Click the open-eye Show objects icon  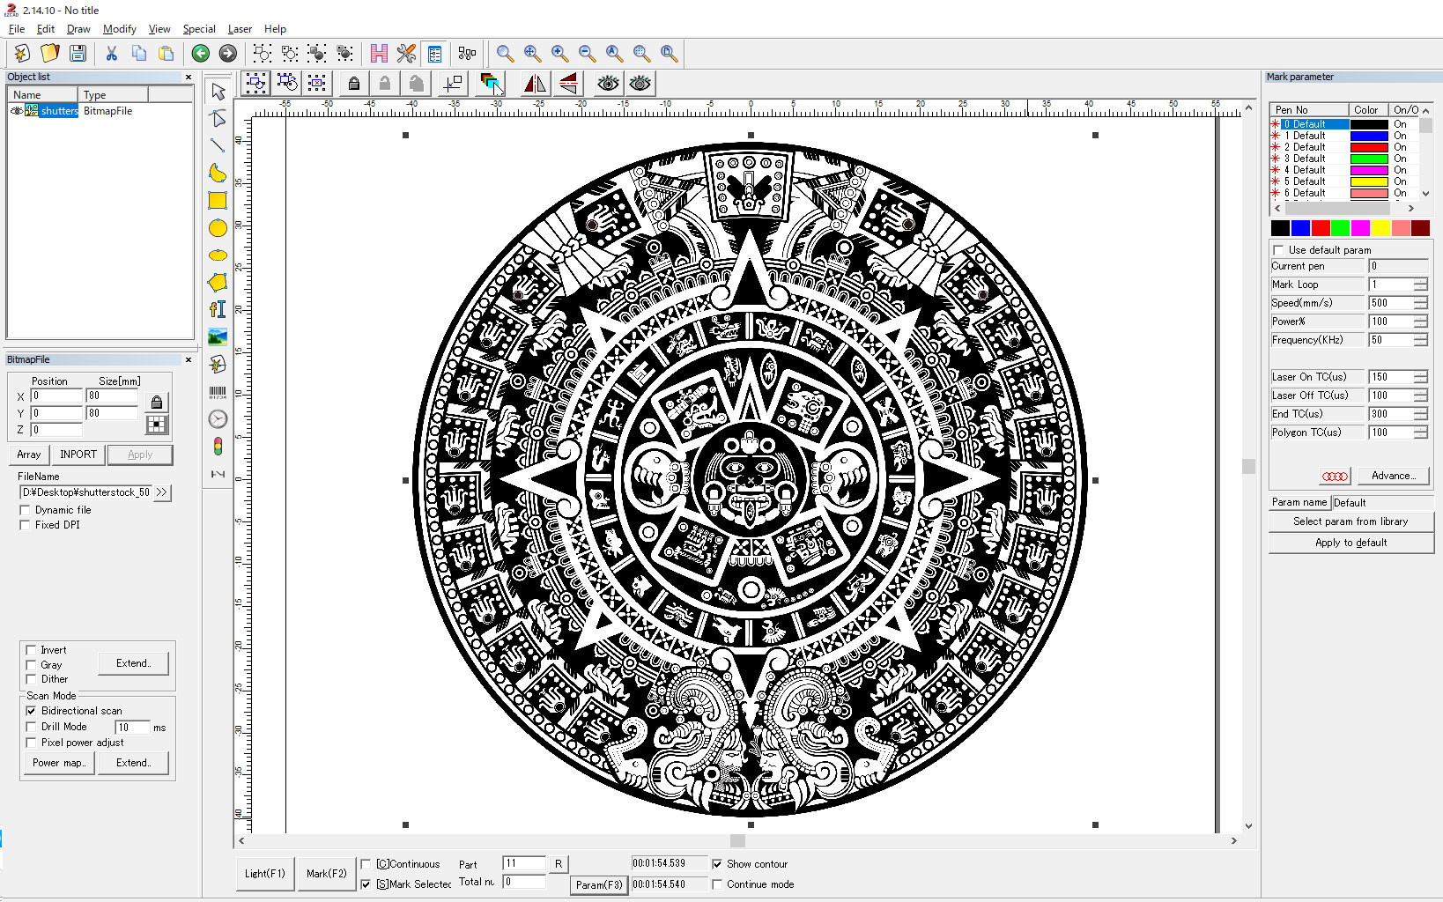[x=608, y=84]
